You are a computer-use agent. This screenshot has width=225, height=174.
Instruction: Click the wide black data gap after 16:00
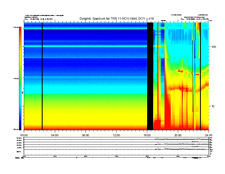[150, 76]
